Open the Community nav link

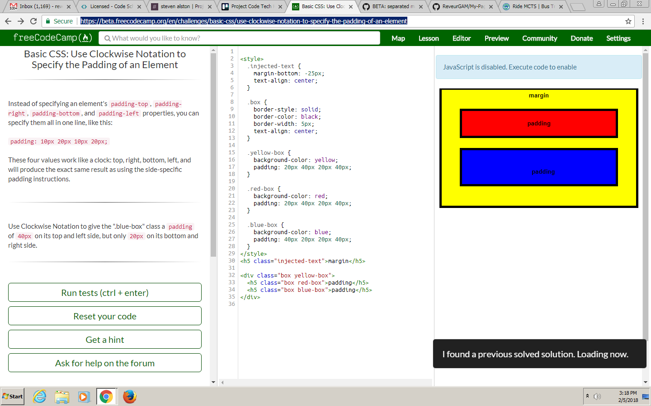(540, 38)
